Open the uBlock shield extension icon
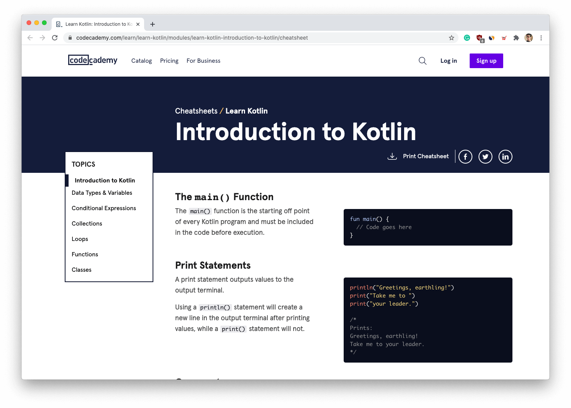The image size is (571, 408). (480, 38)
